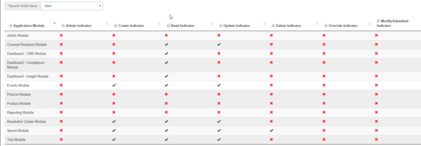This screenshot has width=421, height=146.
Task: Click the lock icon beside Modify Submitted Indicator
Action: pos(378,21)
